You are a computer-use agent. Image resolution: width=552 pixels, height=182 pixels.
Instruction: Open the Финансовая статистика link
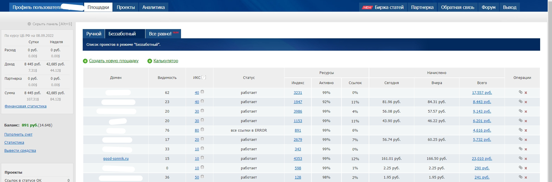pyautogui.click(x=25, y=106)
